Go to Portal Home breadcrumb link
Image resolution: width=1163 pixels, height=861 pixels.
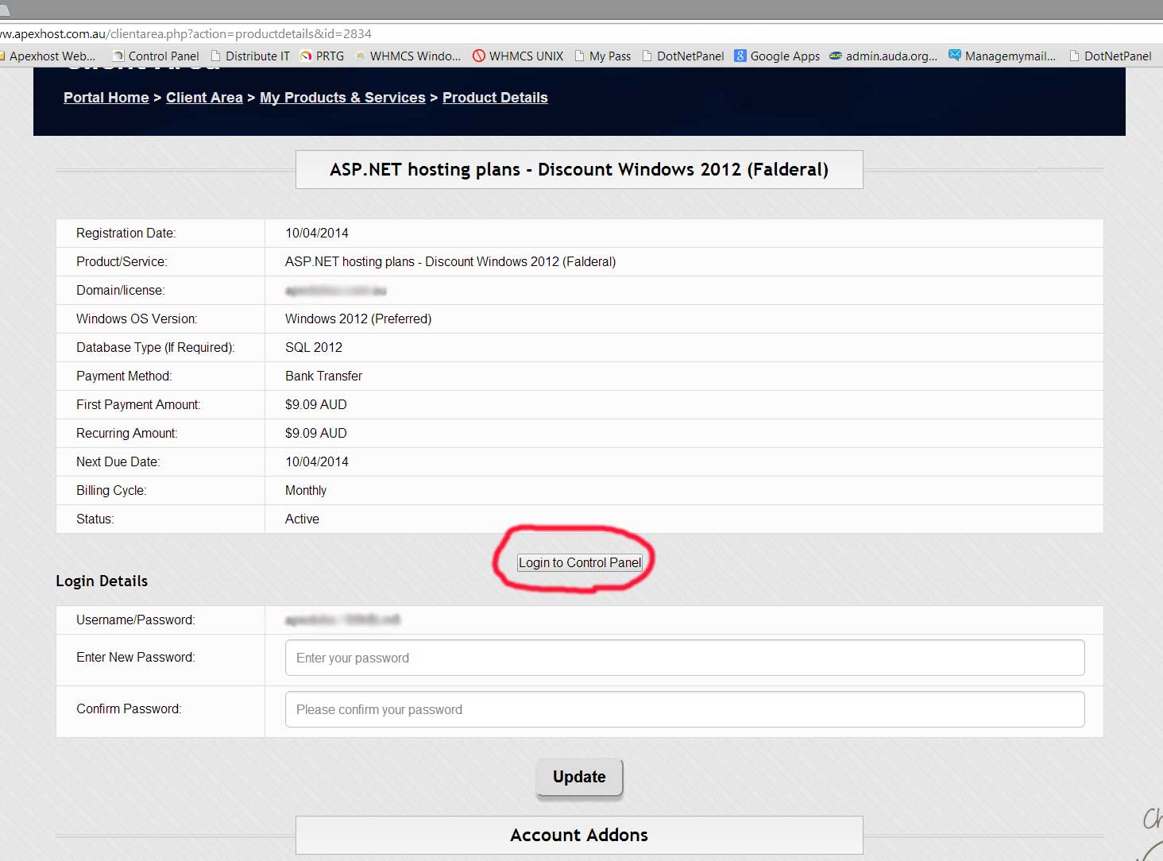click(106, 98)
